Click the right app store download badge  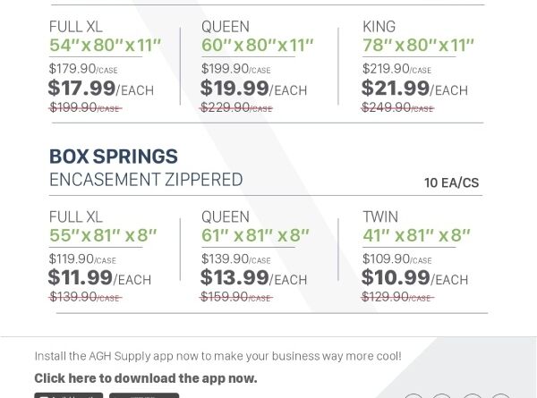pyautogui.click(x=144, y=394)
